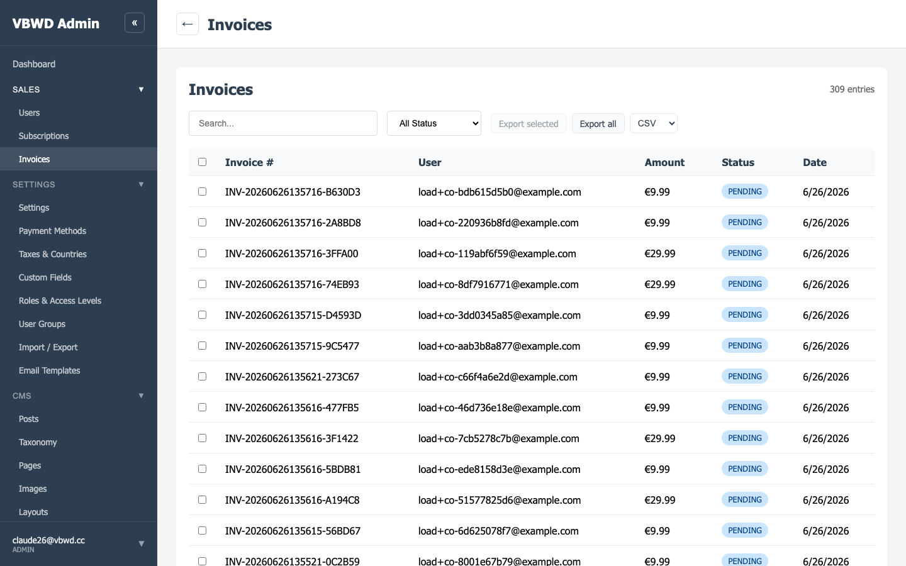Open Payment Methods in the sidebar

pyautogui.click(x=79, y=231)
